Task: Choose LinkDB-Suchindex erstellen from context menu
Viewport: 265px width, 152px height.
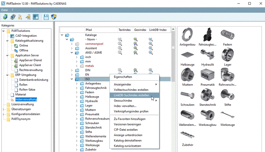Action: [131, 95]
